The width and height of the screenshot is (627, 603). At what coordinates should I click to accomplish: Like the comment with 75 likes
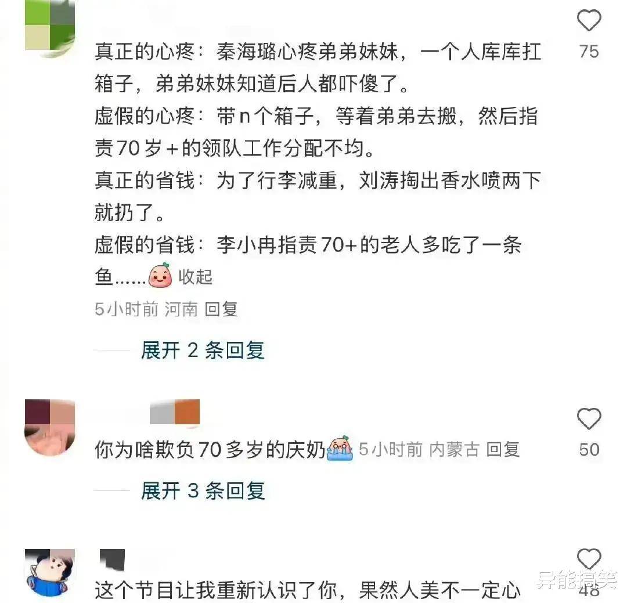click(589, 20)
